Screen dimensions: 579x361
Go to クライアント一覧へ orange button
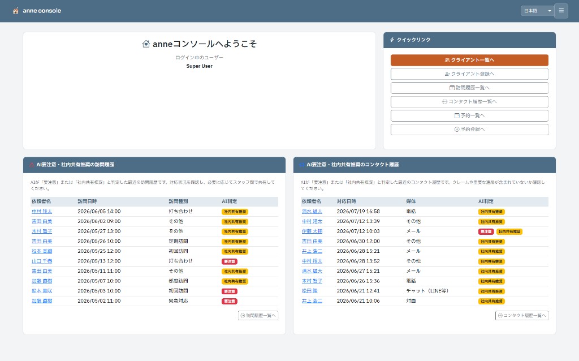click(x=469, y=60)
